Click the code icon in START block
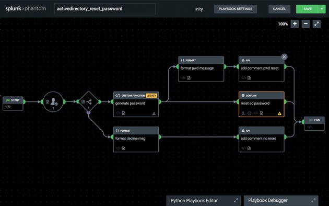 point(8,107)
